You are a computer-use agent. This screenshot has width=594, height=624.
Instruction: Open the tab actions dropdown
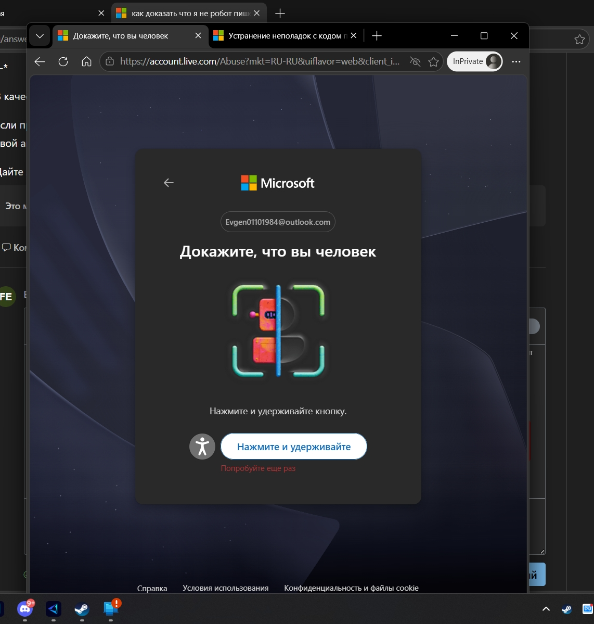[40, 36]
